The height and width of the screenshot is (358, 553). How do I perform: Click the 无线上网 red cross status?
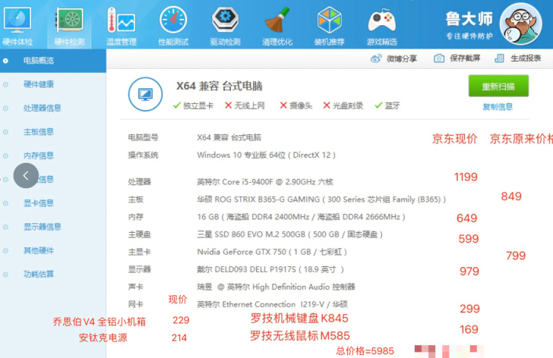coord(228,105)
